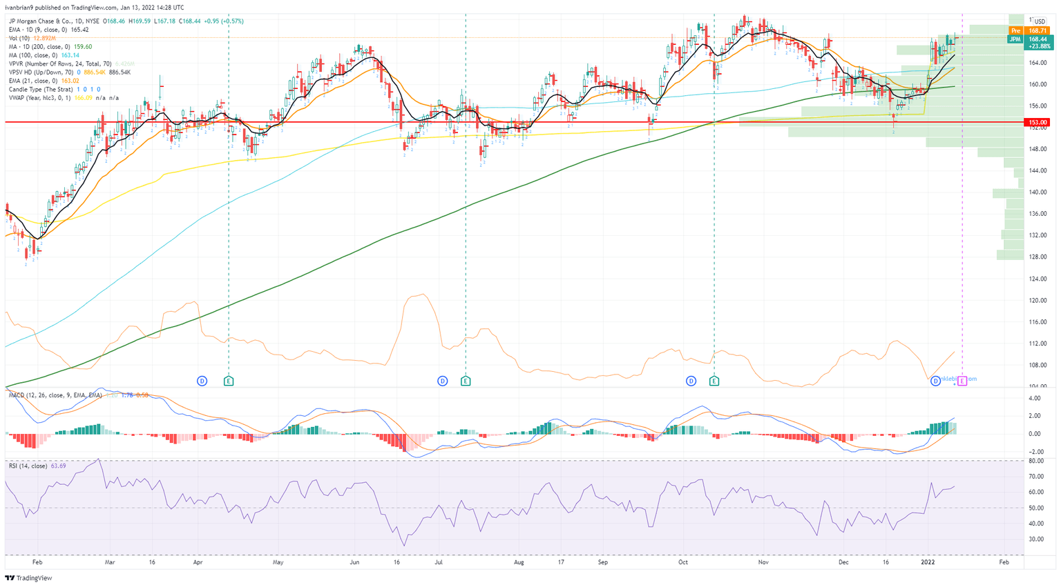Click the red 153.00 price line label
The image size is (1061, 587).
(x=1038, y=122)
